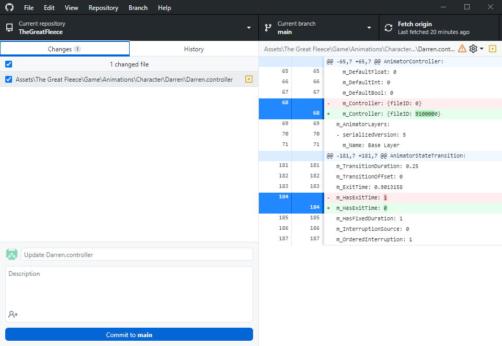Image resolution: width=502 pixels, height=346 pixels.
Task: Open the Help menu
Action: (164, 8)
